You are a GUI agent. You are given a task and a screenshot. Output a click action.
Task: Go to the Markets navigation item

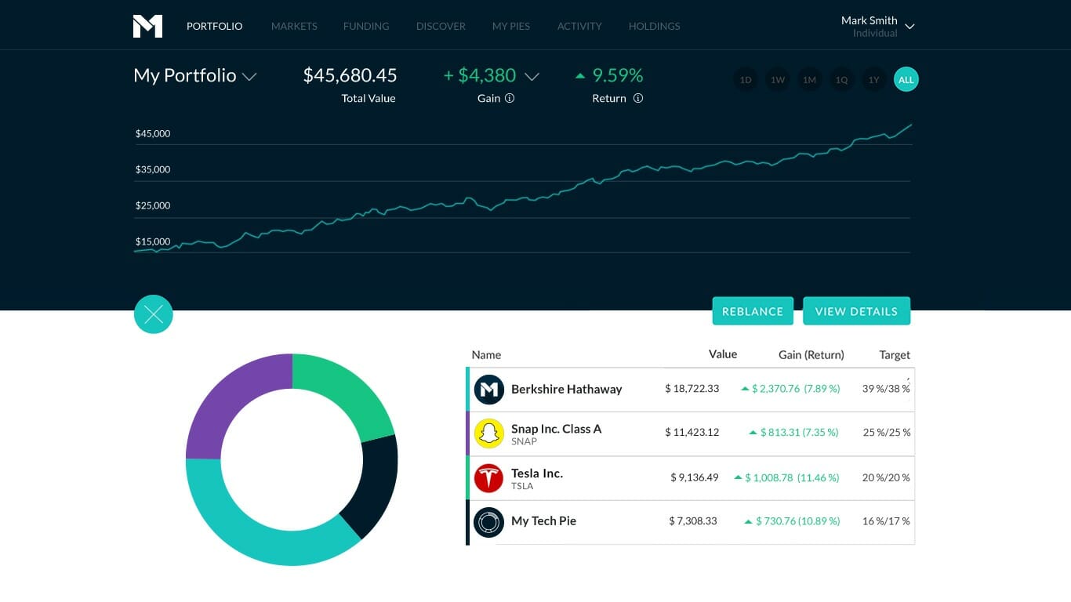pyautogui.click(x=294, y=26)
